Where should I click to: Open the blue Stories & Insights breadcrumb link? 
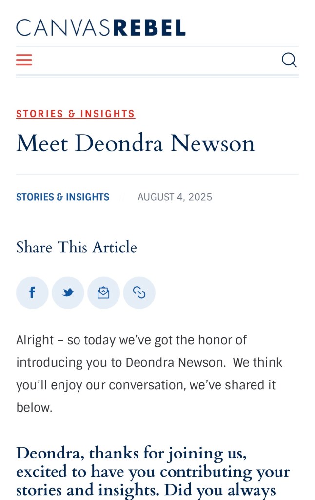click(x=62, y=197)
